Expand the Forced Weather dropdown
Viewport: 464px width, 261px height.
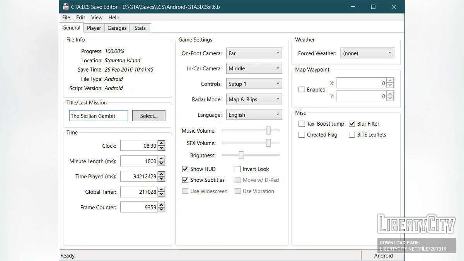(367, 53)
